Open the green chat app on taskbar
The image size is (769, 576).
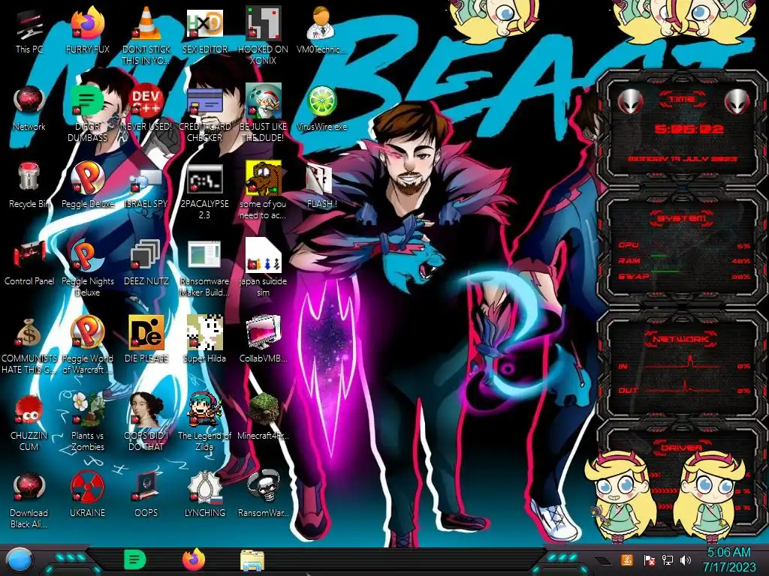click(x=134, y=559)
